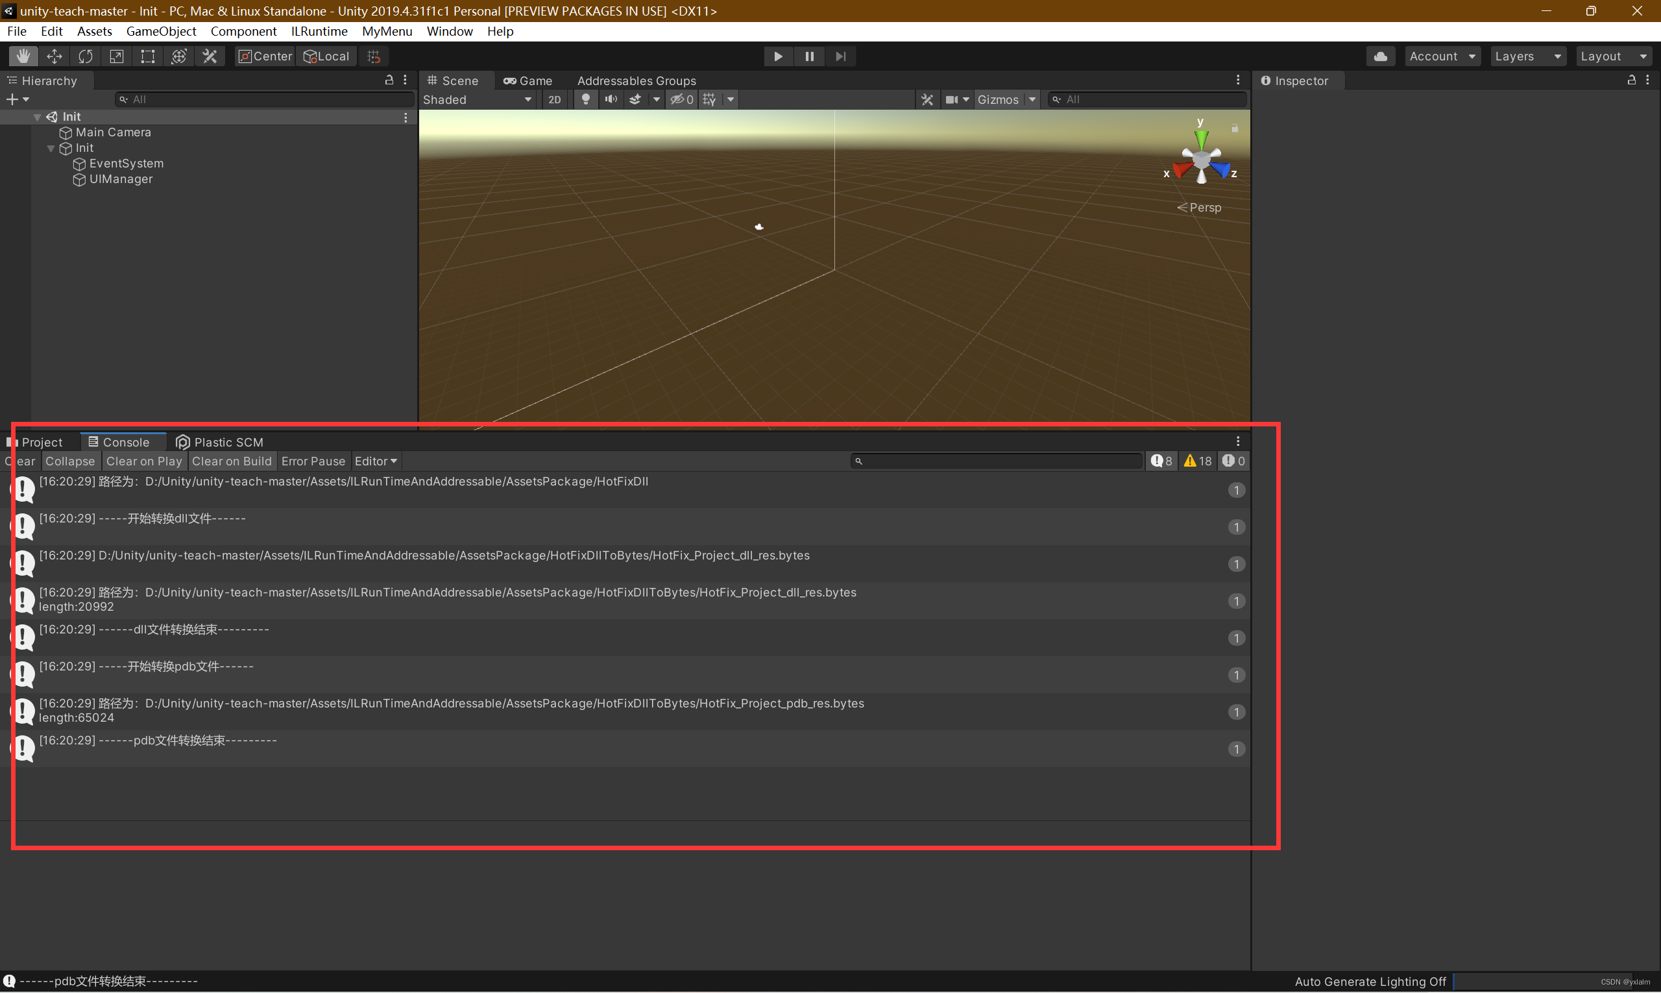Open Hierarchy panel options menu

pos(405,80)
